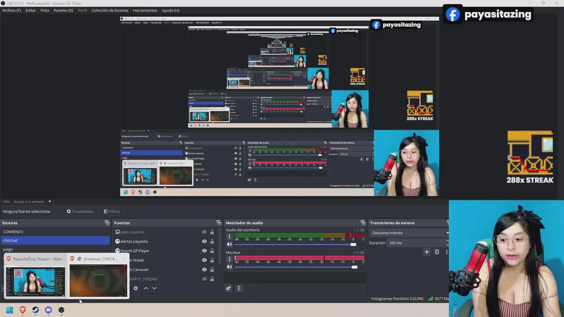Mute Mic/Aux

[x=229, y=267]
